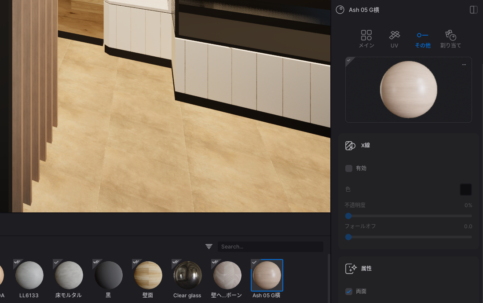Click the 属性 section heading

point(366,269)
